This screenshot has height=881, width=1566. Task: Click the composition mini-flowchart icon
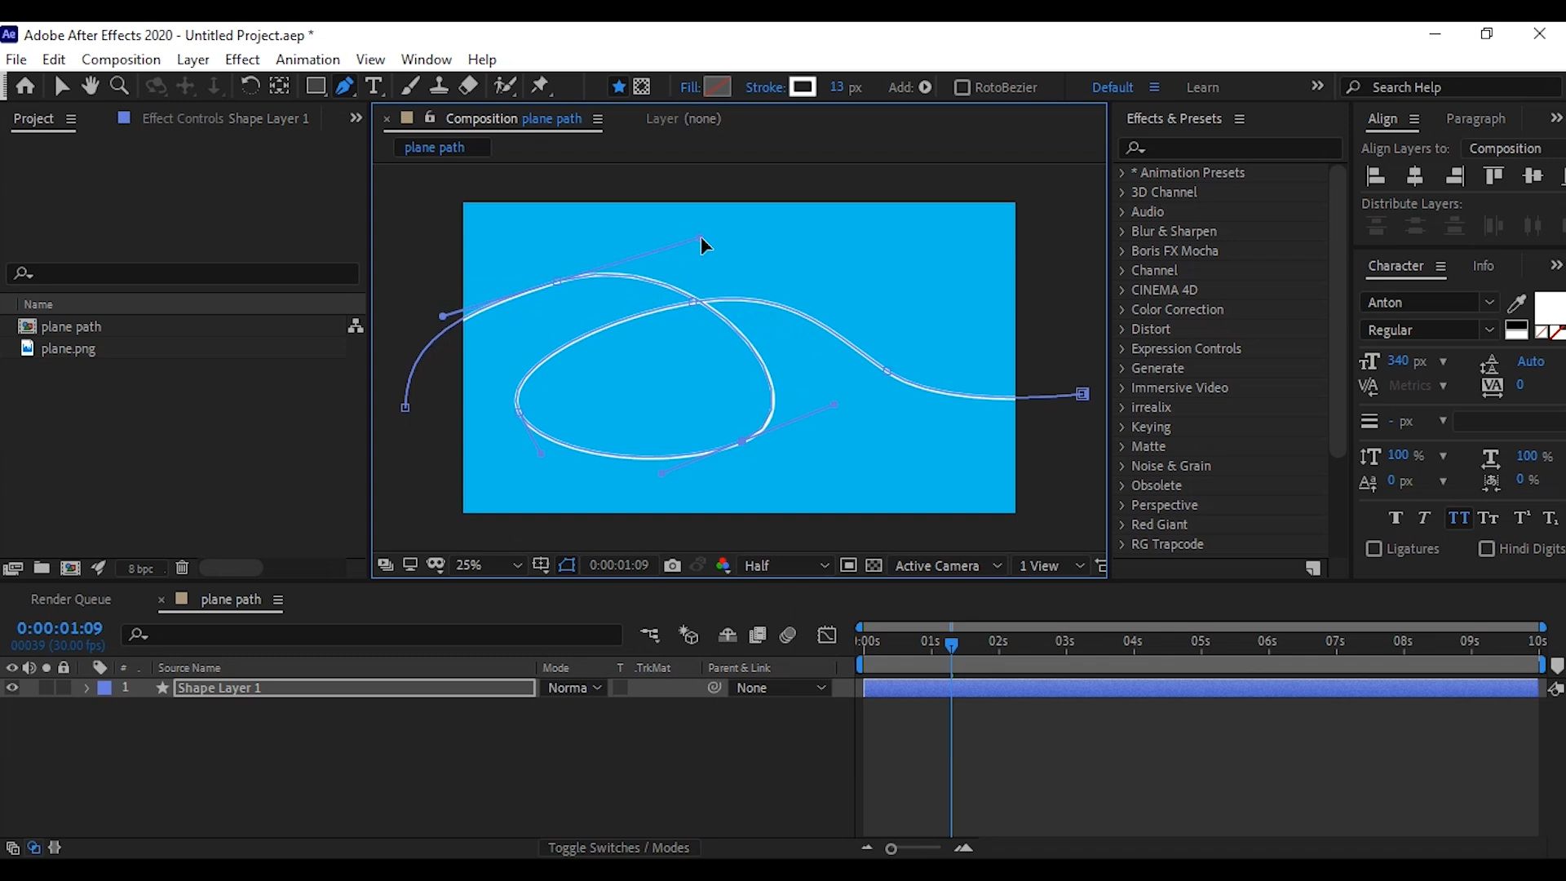tap(649, 635)
